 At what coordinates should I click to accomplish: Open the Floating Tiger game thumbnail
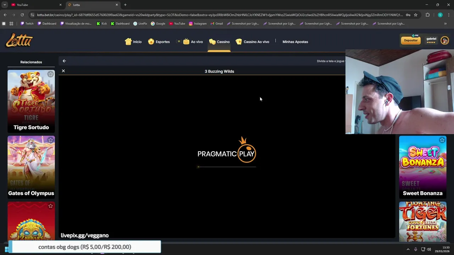(x=423, y=222)
